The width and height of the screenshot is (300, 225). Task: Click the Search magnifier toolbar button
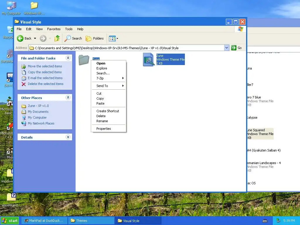(x=73, y=38)
